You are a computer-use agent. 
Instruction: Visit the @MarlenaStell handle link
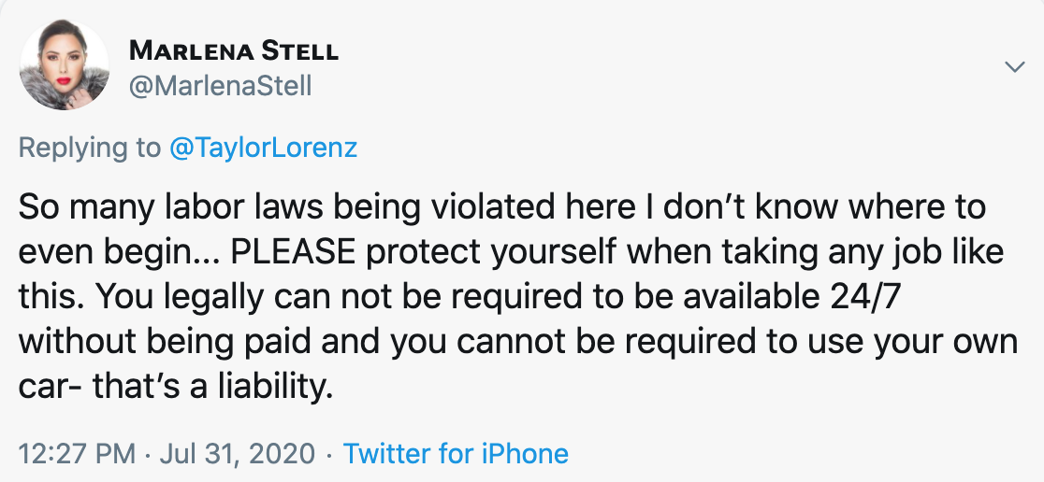coord(220,87)
